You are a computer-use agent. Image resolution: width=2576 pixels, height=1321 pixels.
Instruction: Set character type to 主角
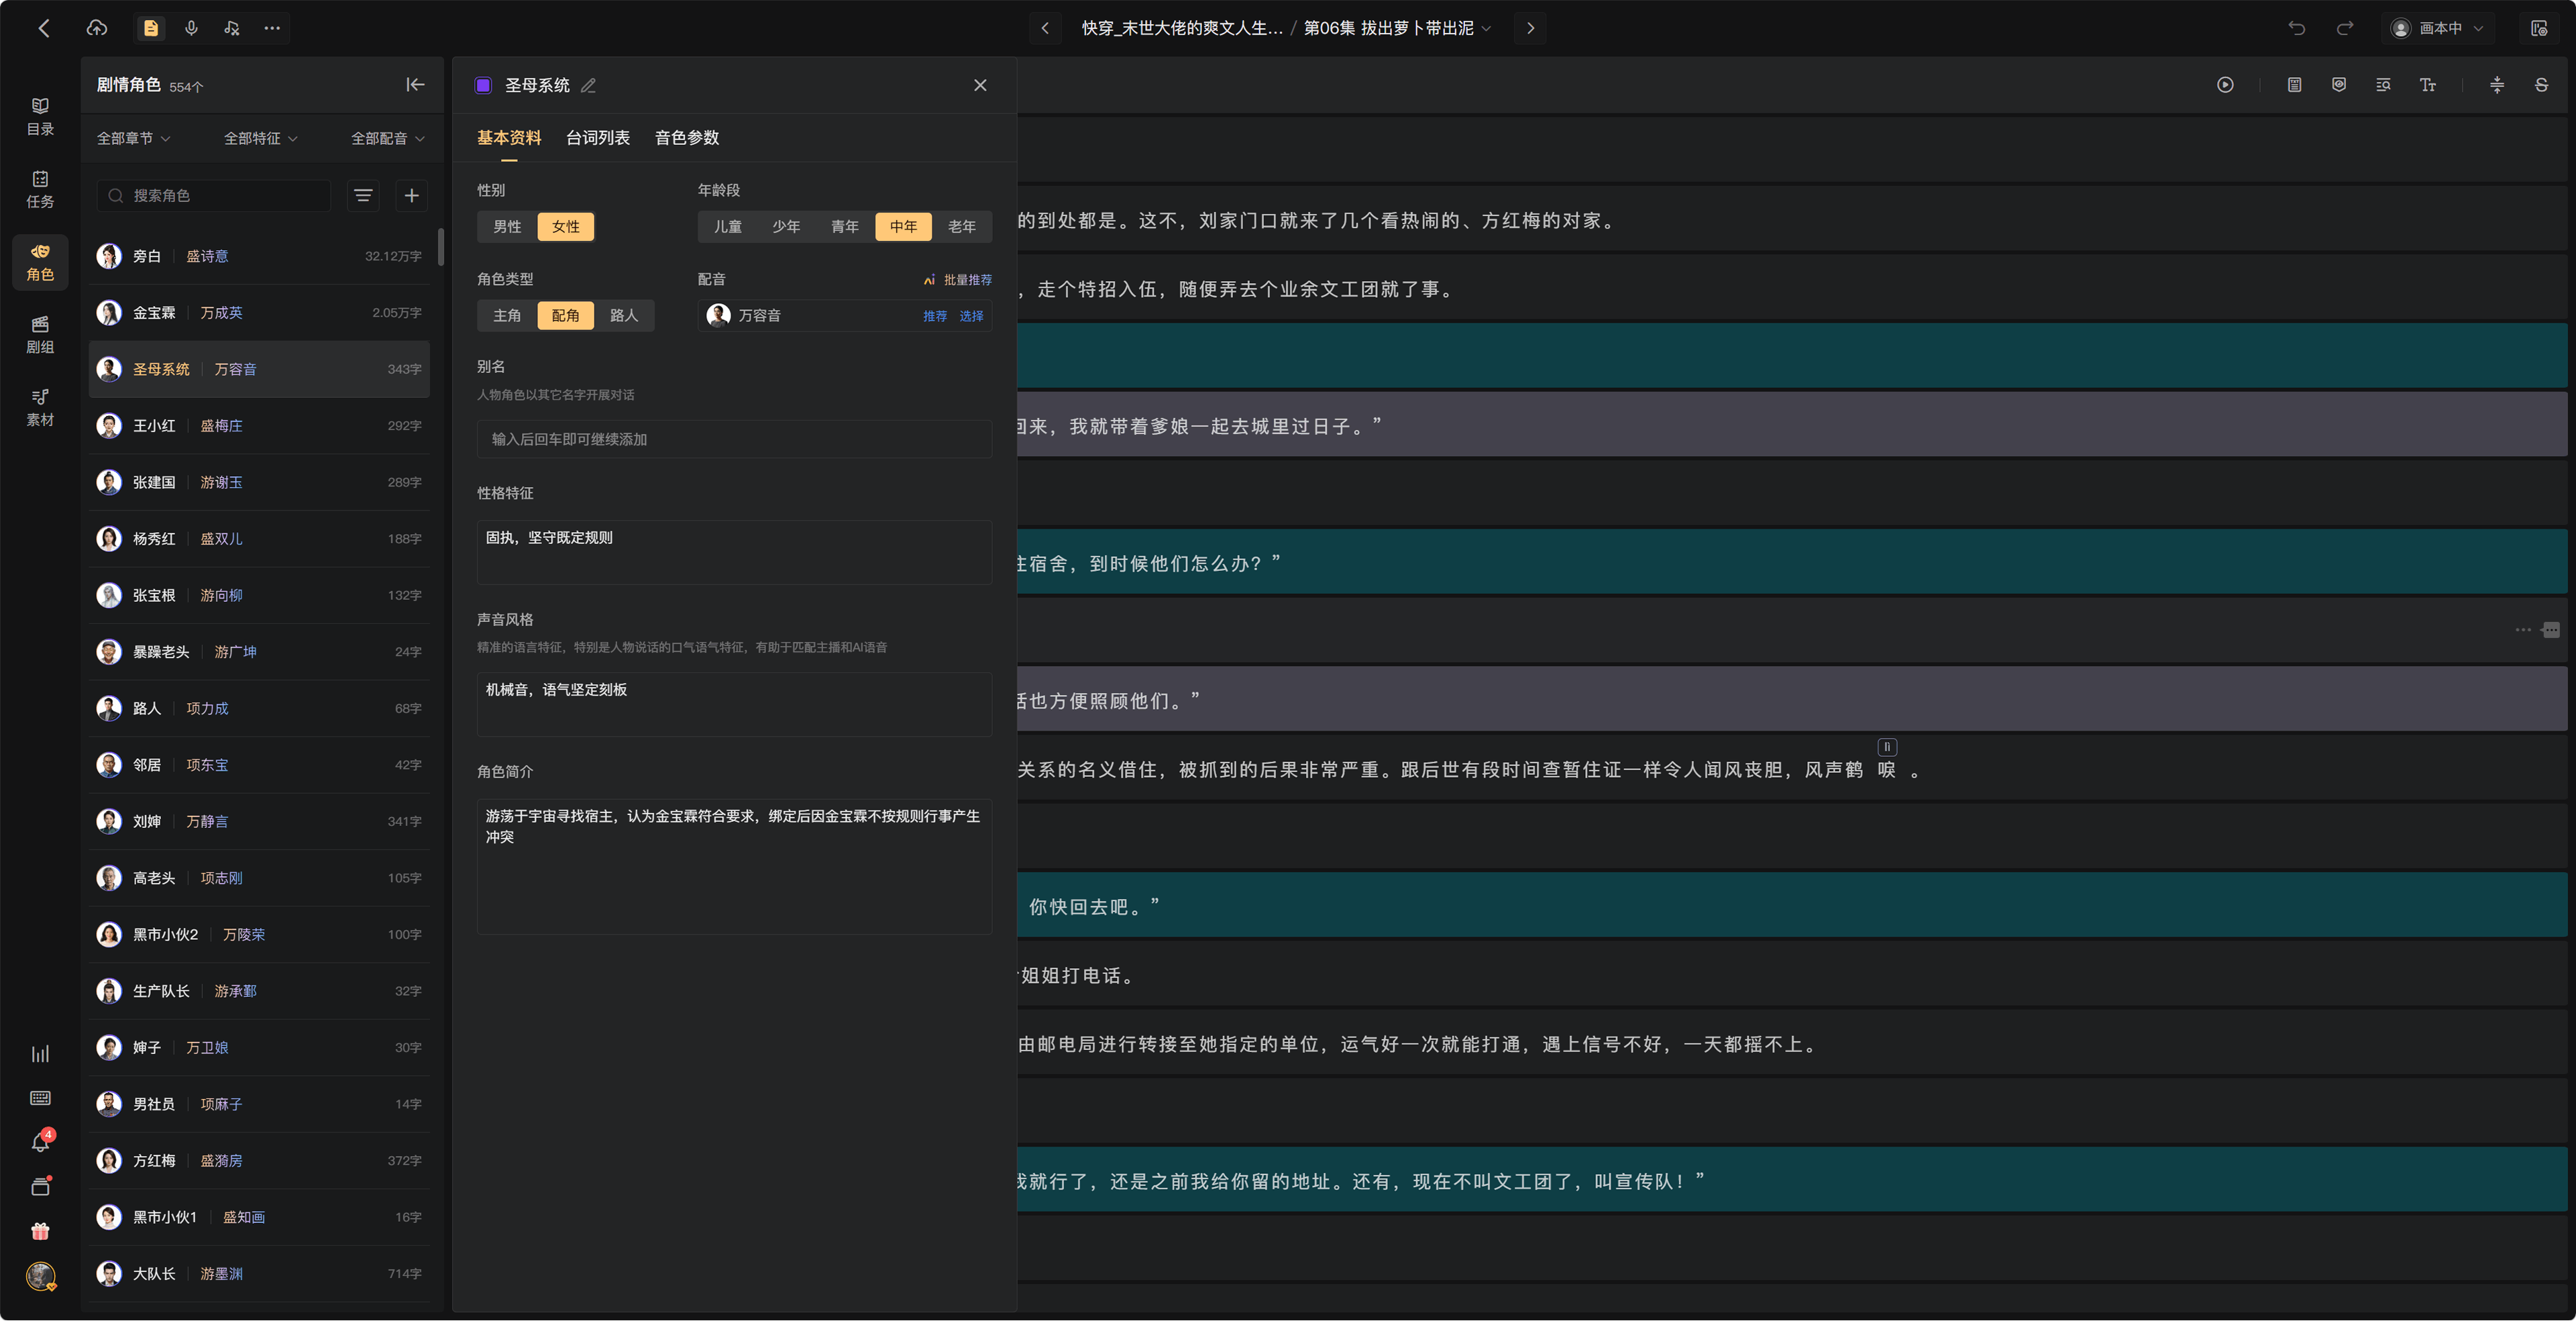point(507,315)
